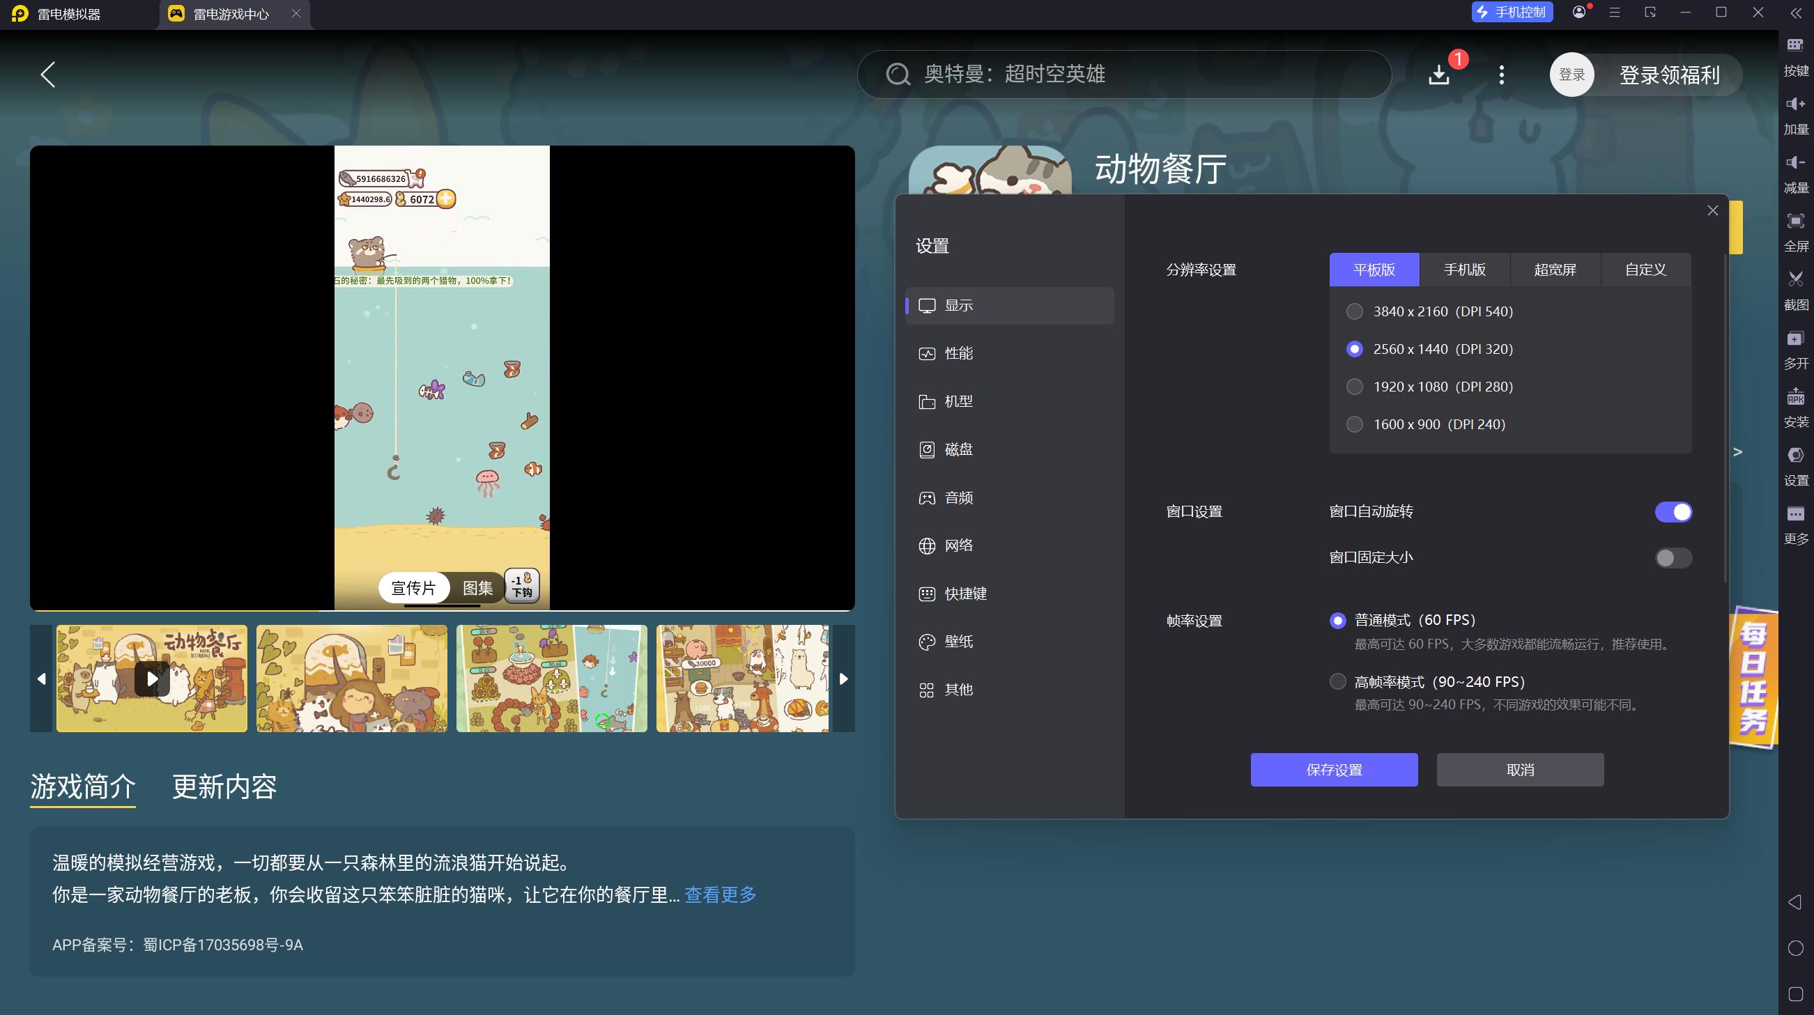Toggle the 窗口自动旋转 switch
Image resolution: width=1814 pixels, height=1015 pixels.
coord(1673,512)
